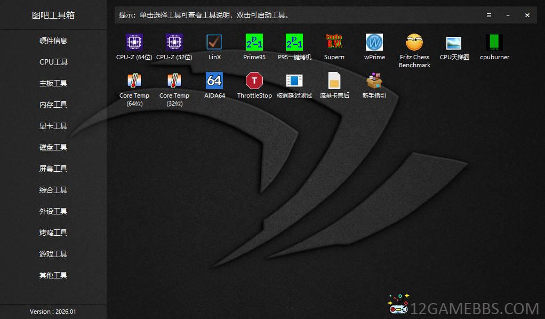Launch CPU-Z (64位)

pyautogui.click(x=133, y=45)
